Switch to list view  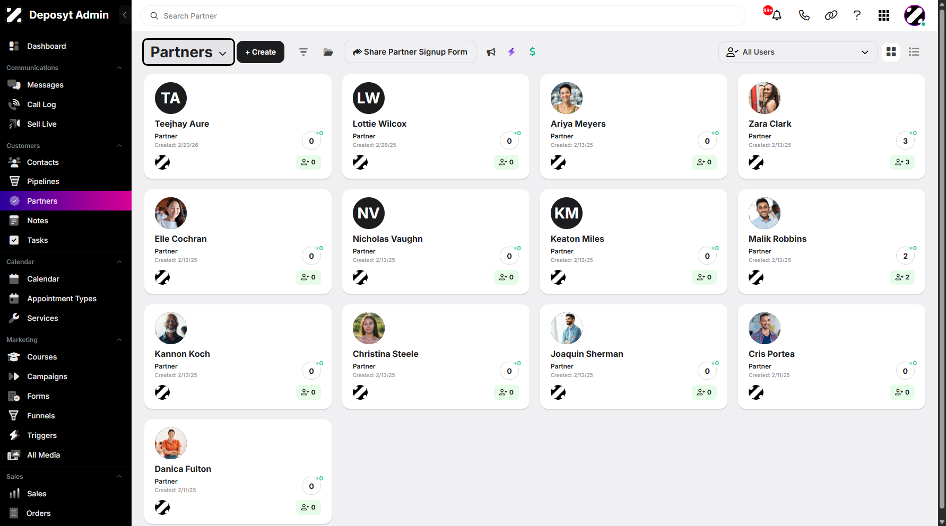pyautogui.click(x=914, y=52)
